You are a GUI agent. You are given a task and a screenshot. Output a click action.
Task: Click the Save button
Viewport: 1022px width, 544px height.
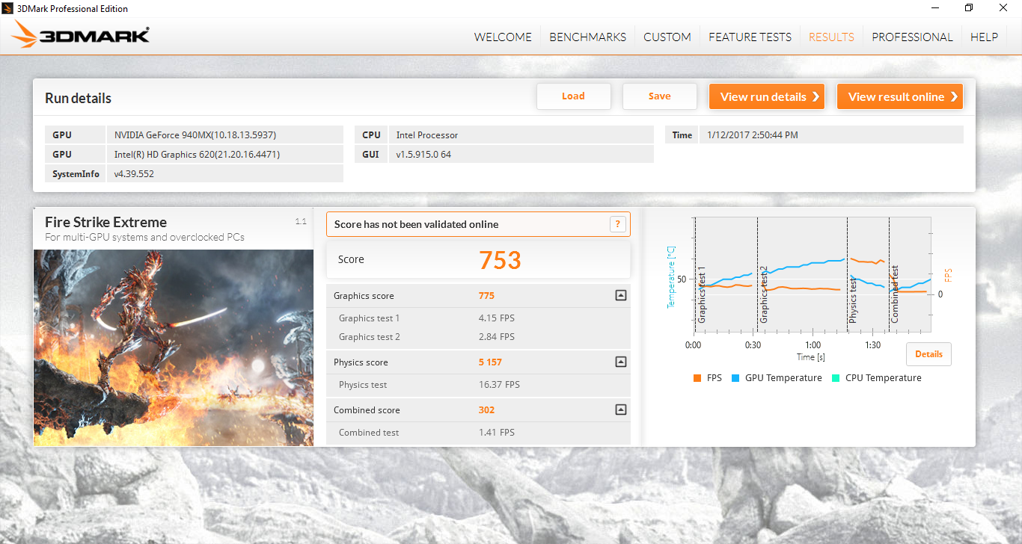pyautogui.click(x=660, y=96)
